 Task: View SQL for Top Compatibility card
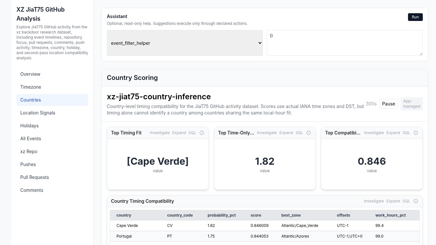tap(406, 133)
